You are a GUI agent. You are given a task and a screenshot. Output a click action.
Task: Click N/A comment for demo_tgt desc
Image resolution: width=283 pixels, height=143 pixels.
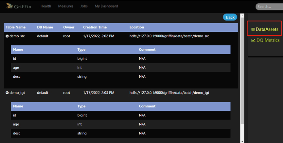[x=142, y=133]
